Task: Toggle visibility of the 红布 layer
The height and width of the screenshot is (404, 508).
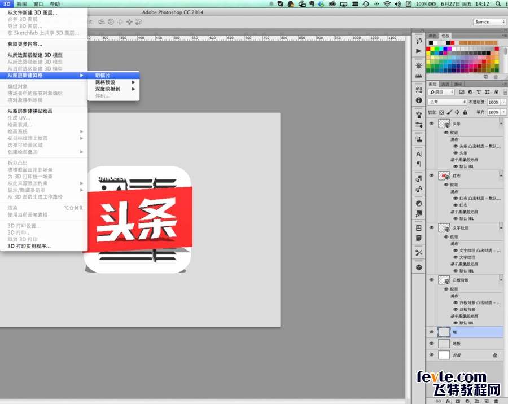Action: (x=432, y=175)
